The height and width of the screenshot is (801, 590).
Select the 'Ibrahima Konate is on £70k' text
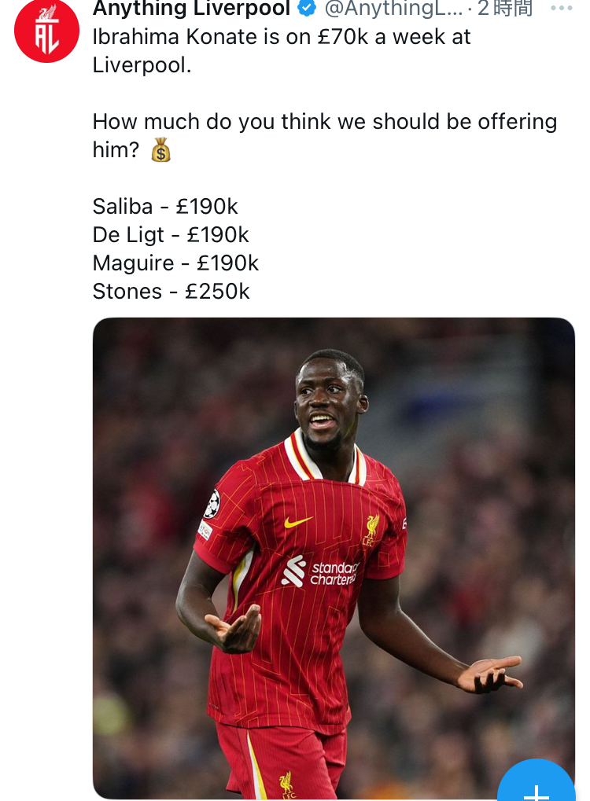(x=229, y=37)
